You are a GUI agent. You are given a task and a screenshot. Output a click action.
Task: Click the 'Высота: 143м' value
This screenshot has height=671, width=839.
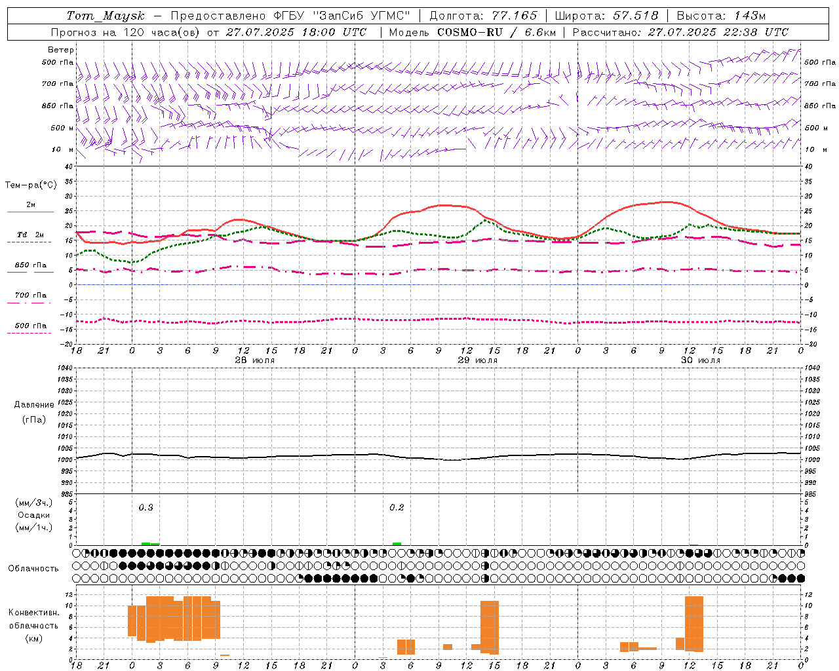click(x=721, y=16)
